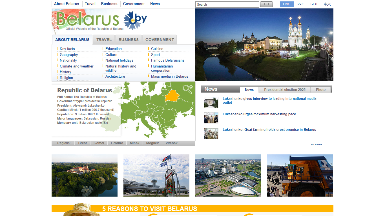Open the Religion link
385x216 pixels.
[66, 78]
